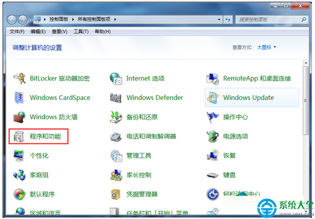This screenshot has width=315, height=219.
Task: Open the 程序和功能 icon
Action: 19,137
